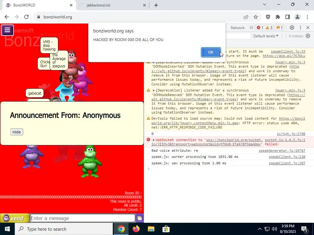Click the browser back arrow
The image size is (314, 235).
tap(7, 17)
